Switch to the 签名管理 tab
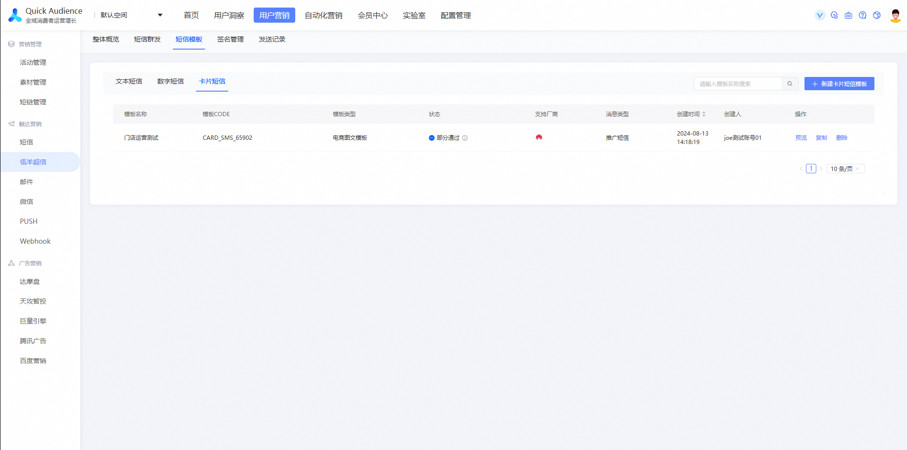Viewport: 907px width, 450px height. pos(231,39)
